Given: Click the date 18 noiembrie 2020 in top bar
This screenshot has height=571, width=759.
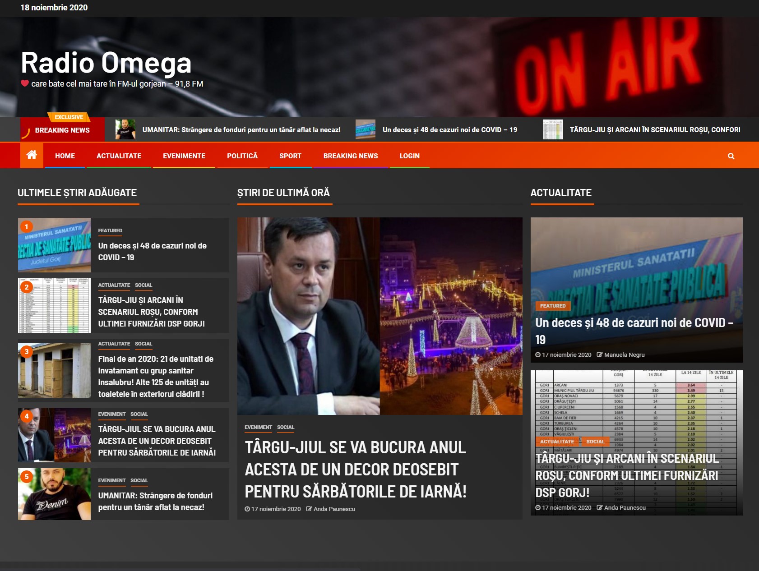Looking at the screenshot, I should pyautogui.click(x=54, y=8).
